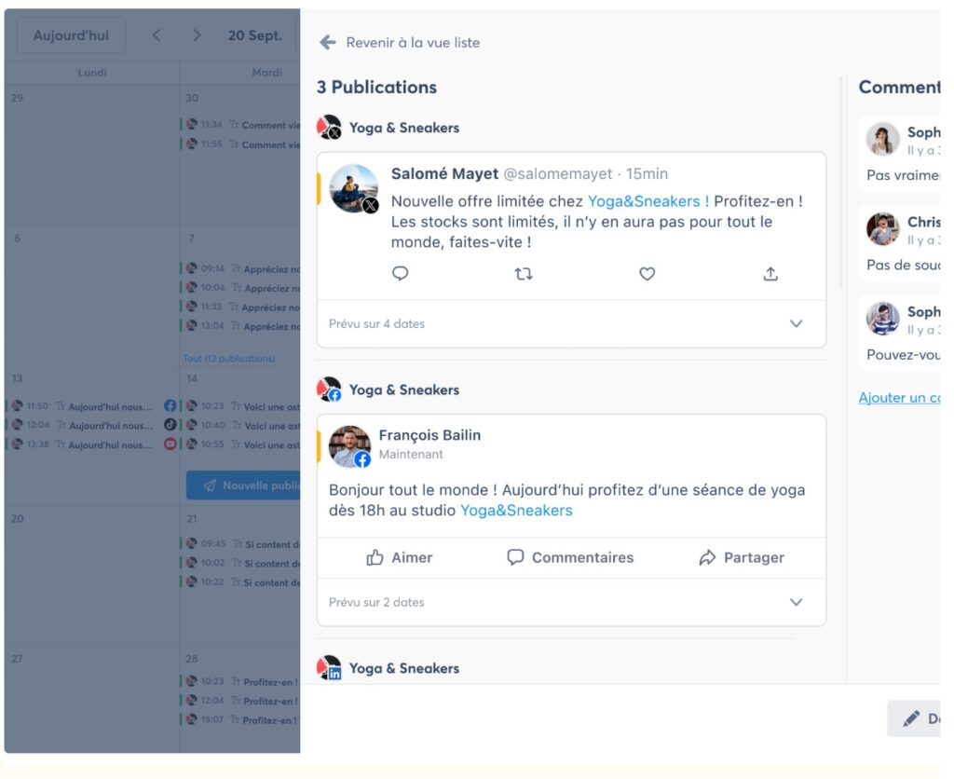
Task: Click the reply bubble icon on Salomé Mayet tweet
Action: [400, 273]
